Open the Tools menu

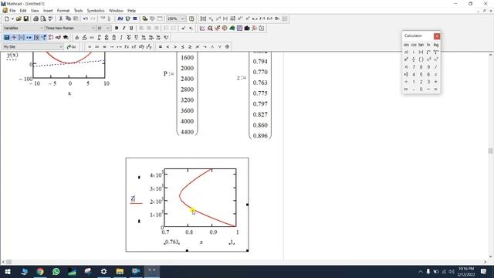coord(78,11)
